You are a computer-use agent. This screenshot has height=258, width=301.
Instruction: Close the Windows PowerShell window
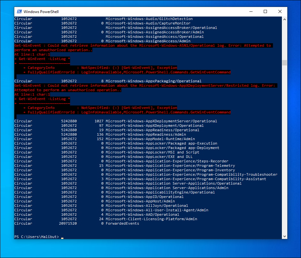[280, 11]
